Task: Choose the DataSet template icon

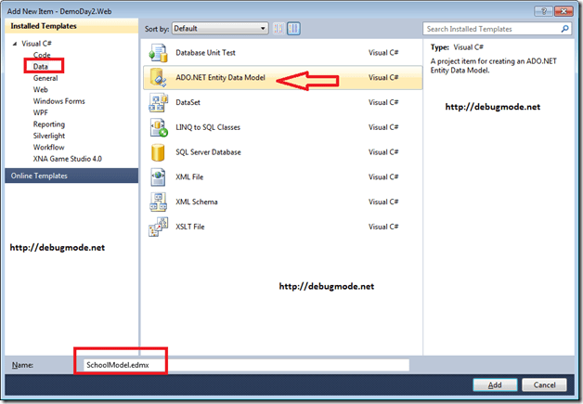Action: 157,103
